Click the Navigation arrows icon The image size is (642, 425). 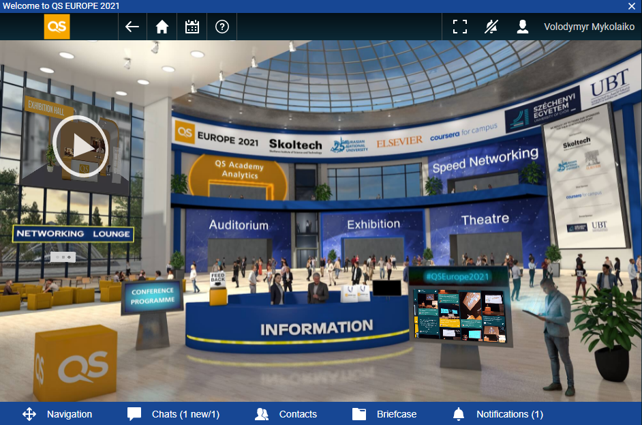coord(29,414)
